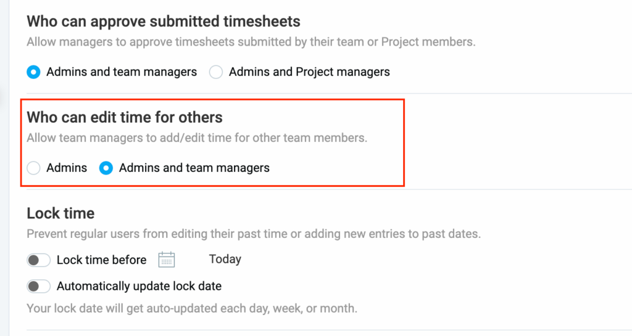The image size is (632, 336).
Task: Click the "Today" lock date value
Action: [x=225, y=260]
